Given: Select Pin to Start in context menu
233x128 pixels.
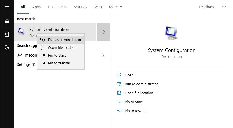Looking at the screenshot, I should pyautogui.click(x=57, y=55).
